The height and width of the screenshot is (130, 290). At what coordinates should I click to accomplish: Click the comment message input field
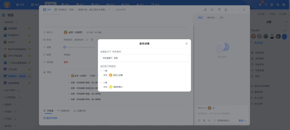222,113
